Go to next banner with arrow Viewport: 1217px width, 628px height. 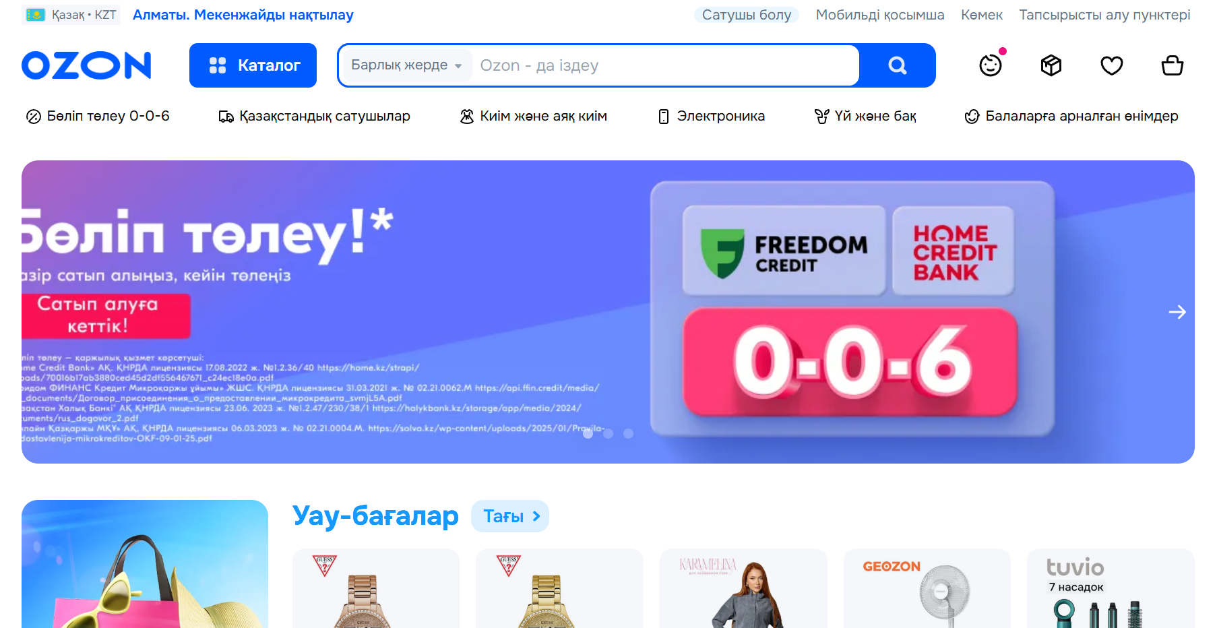(x=1177, y=312)
